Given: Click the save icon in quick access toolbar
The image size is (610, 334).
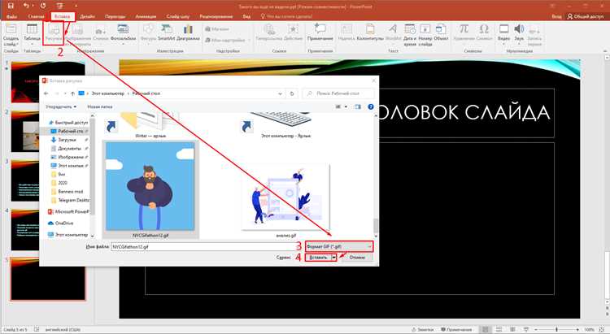Looking at the screenshot, I should coord(11,6).
